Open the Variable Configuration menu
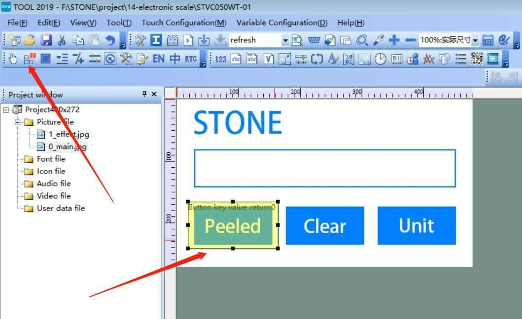The width and height of the screenshot is (522, 319). [282, 23]
